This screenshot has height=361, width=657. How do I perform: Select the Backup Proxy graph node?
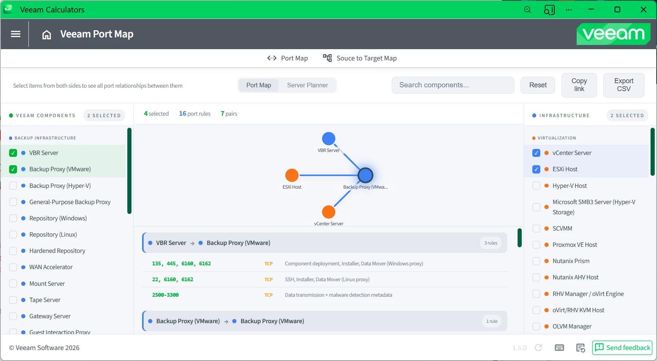point(365,175)
